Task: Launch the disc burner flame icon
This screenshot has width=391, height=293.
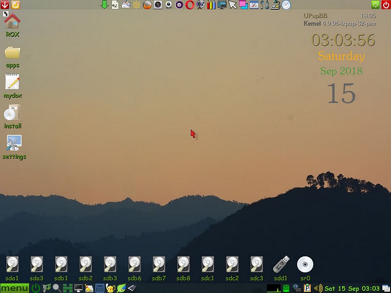Action: 147,5
